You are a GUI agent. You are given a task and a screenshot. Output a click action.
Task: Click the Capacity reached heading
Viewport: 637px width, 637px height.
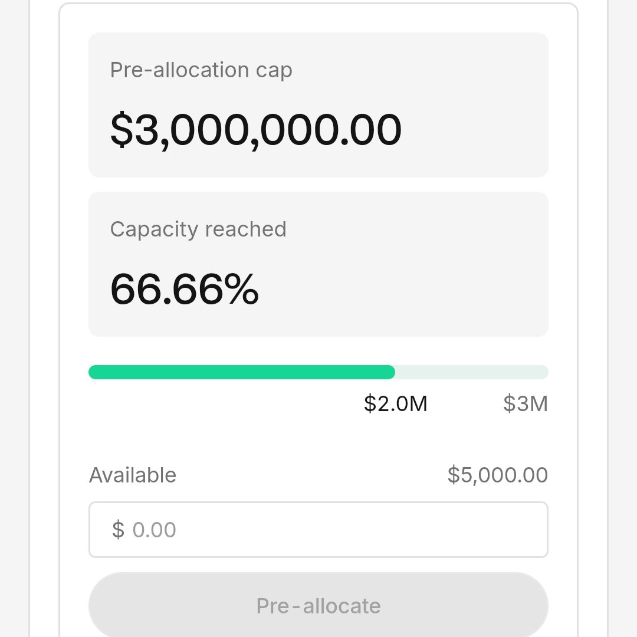click(x=198, y=229)
